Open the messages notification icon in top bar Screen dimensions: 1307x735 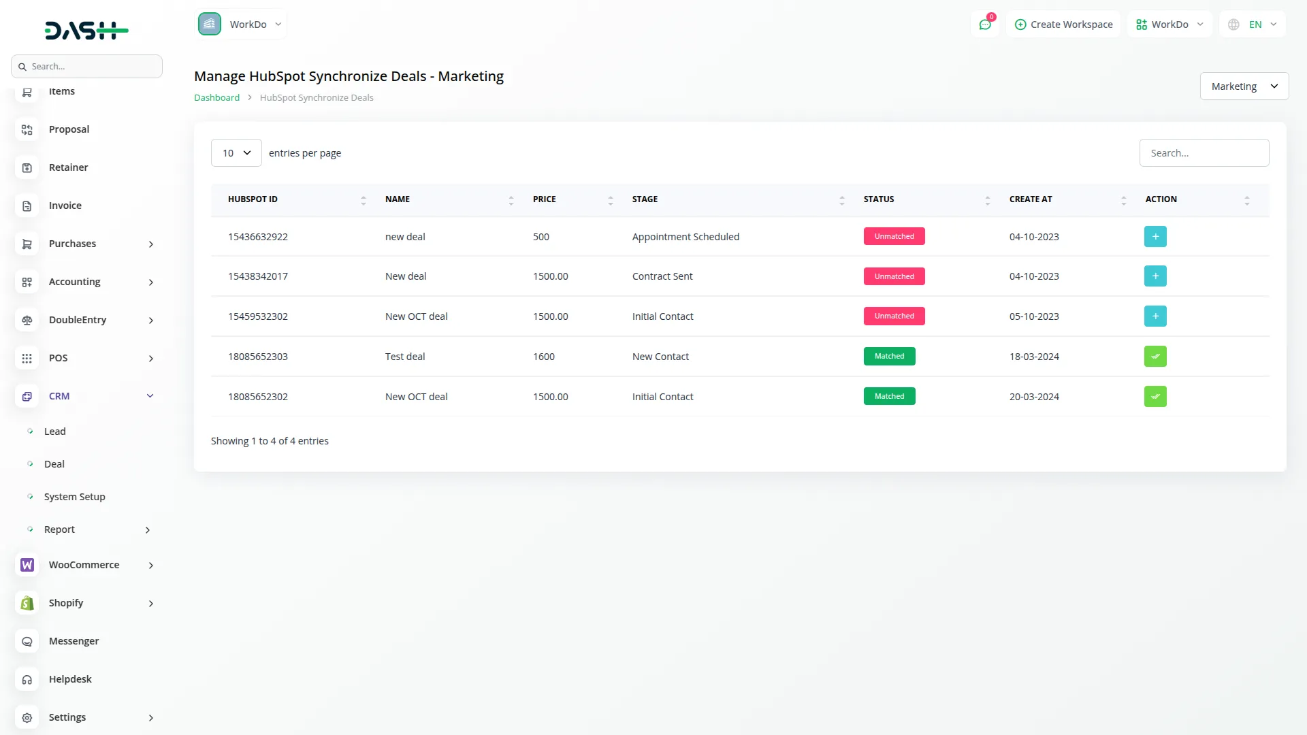tap(985, 24)
